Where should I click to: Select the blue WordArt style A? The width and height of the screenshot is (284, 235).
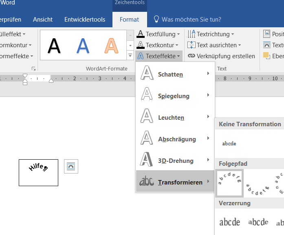[x=83, y=45]
